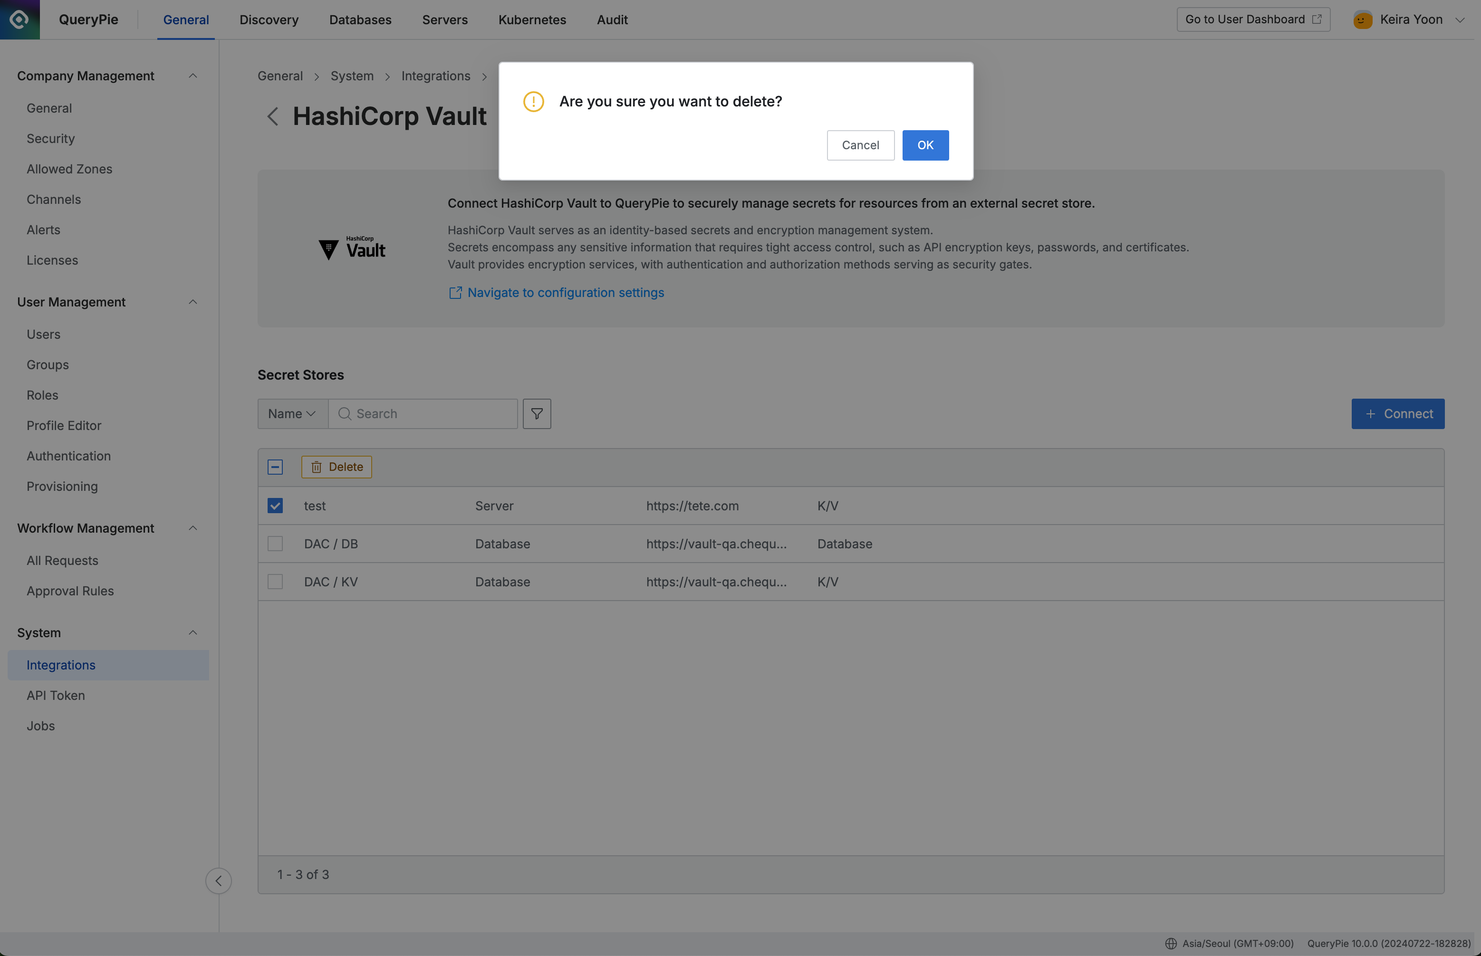This screenshot has width=1481, height=956.
Task: Toggle the select-all checkbox in table header
Action: 275,466
